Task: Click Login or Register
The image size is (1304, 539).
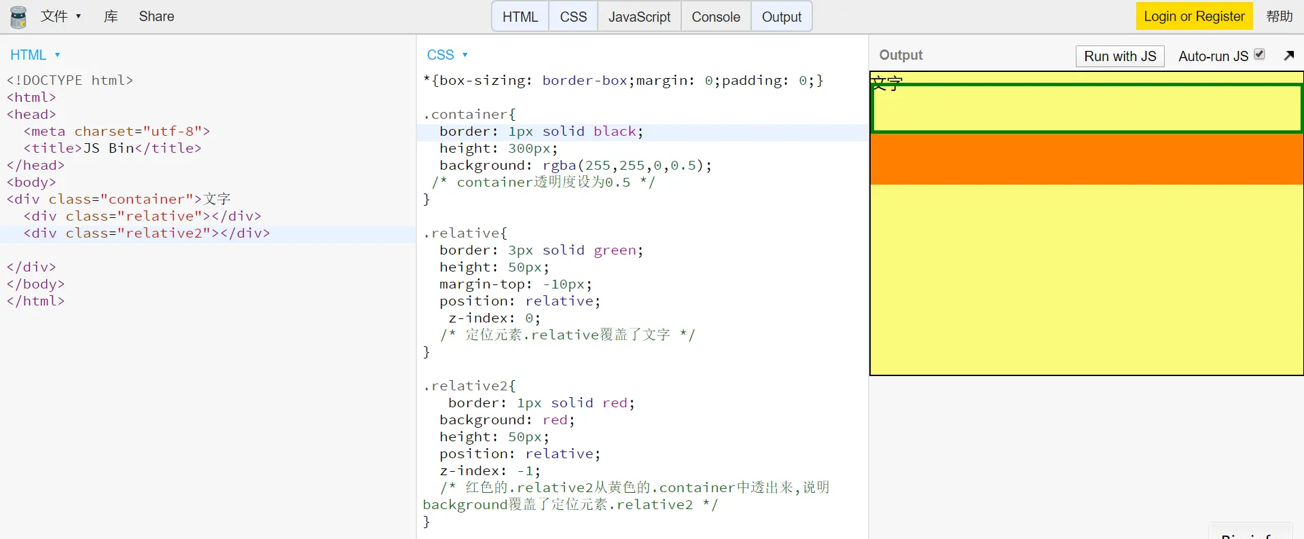Action: pyautogui.click(x=1194, y=16)
